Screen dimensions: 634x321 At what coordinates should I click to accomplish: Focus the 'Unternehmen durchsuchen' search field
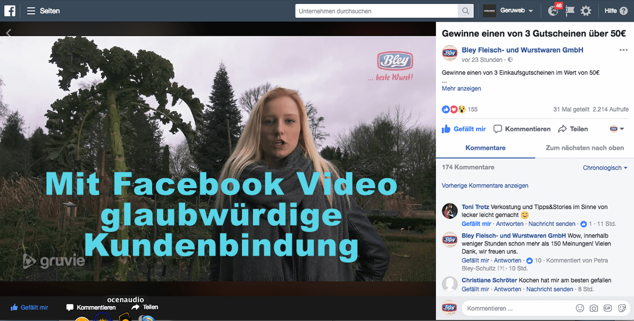point(377,11)
